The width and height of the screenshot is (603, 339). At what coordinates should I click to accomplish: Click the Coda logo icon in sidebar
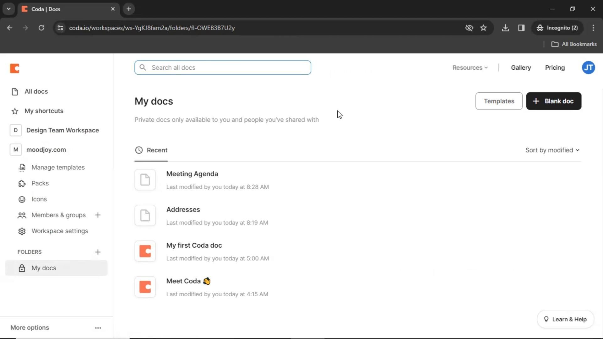click(14, 68)
